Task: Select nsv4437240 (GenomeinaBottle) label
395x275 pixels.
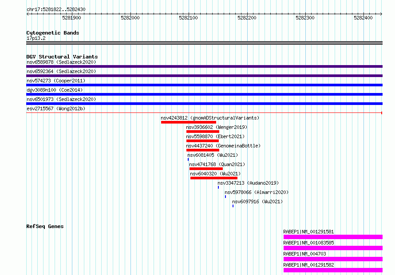Action: [223, 146]
